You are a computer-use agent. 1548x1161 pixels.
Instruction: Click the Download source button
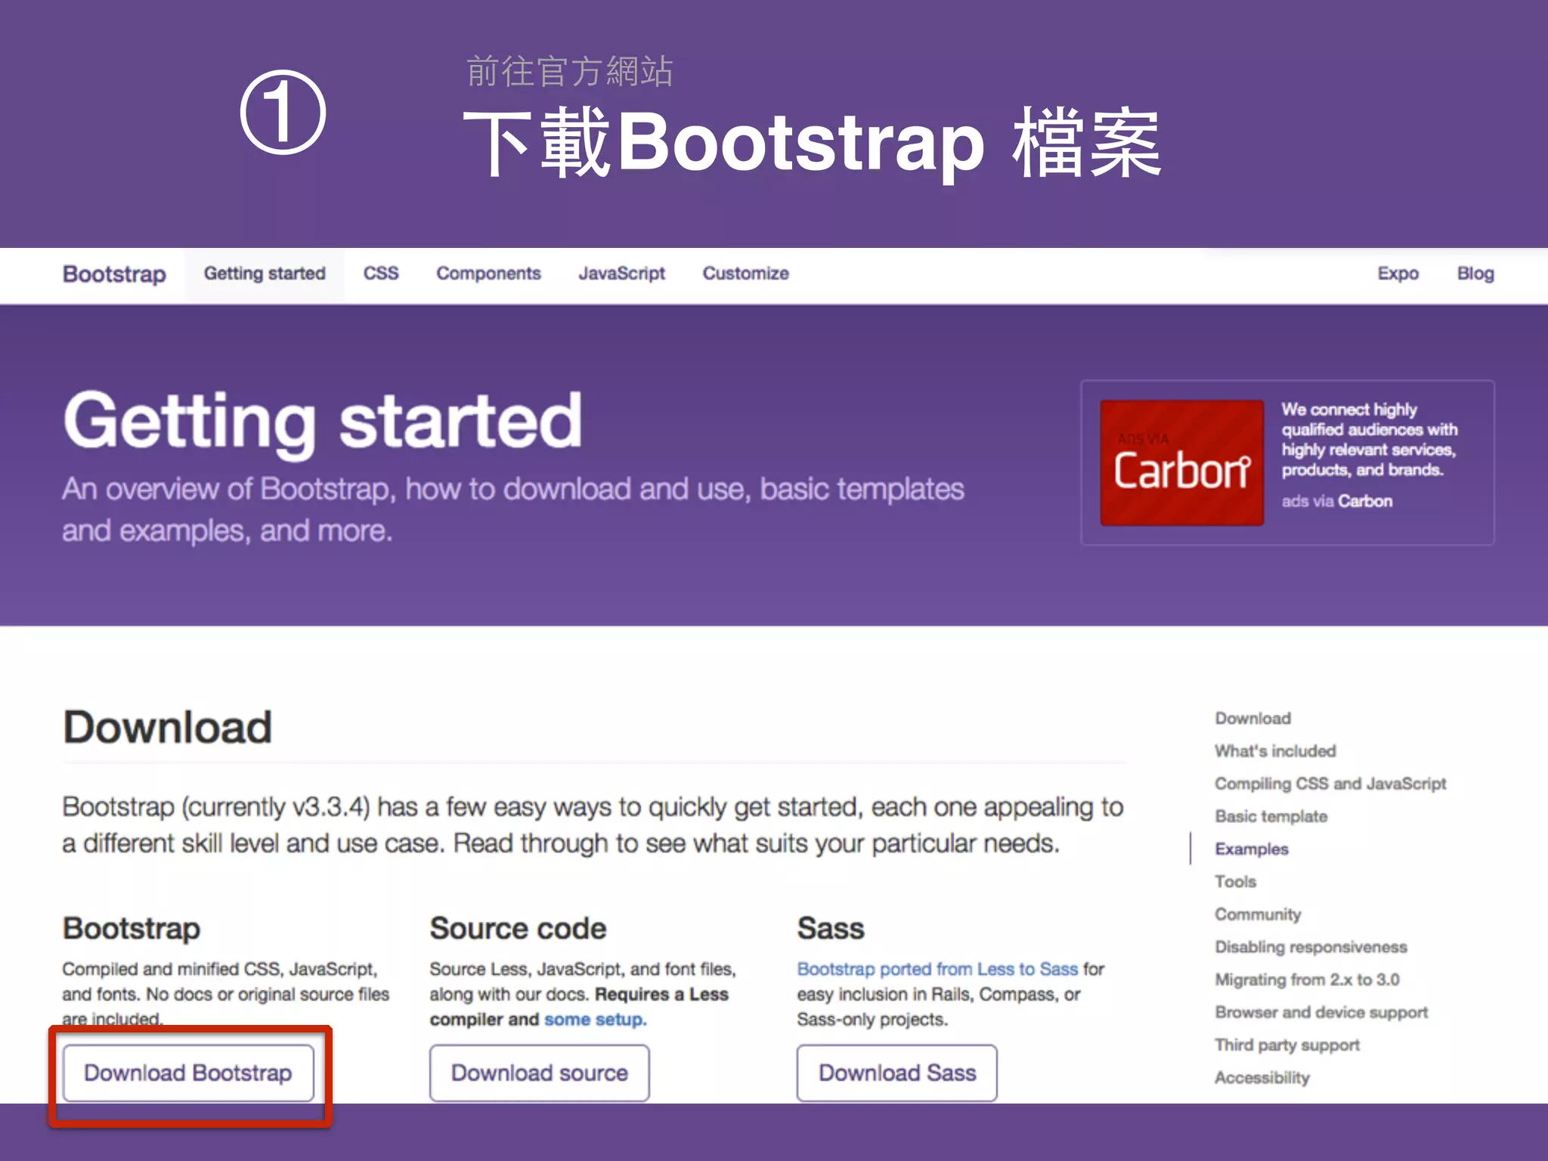pos(539,1073)
